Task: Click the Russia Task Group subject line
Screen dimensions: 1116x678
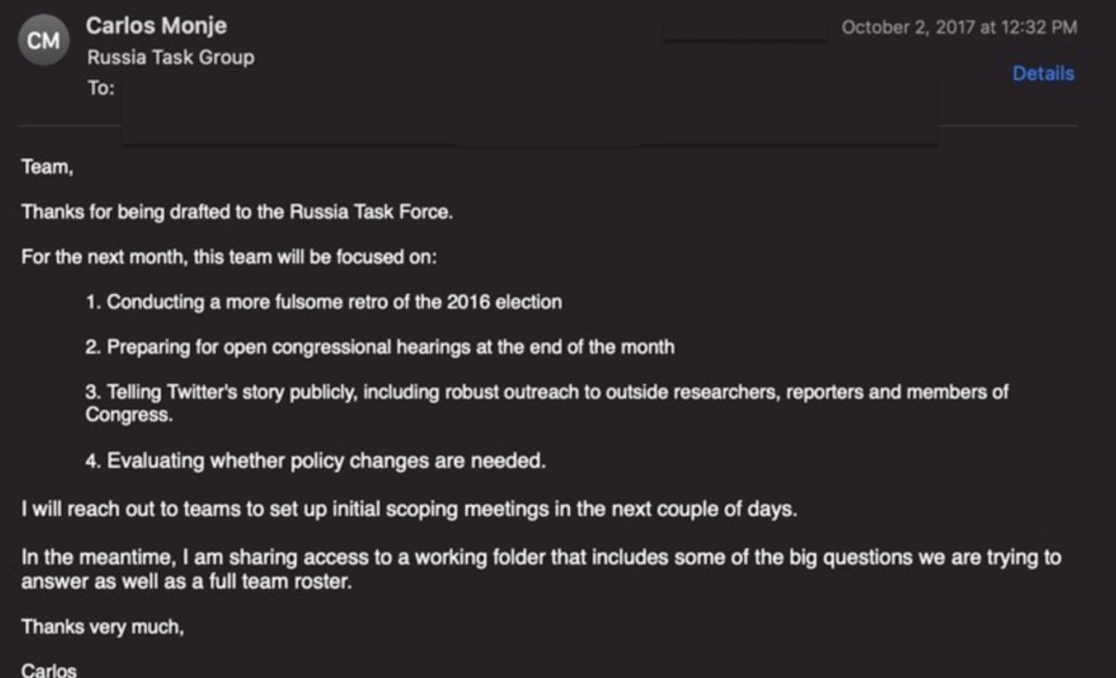Action: [170, 58]
